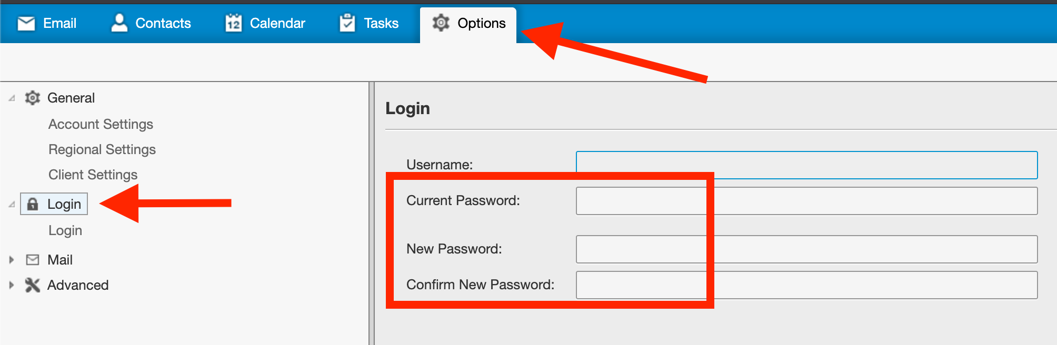The image size is (1057, 345).
Task: Collapse the General tree section
Action: pyautogui.click(x=12, y=98)
